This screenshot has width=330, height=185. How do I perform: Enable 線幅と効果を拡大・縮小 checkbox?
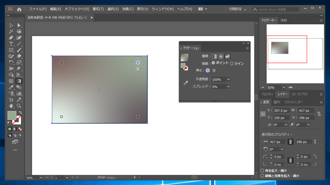(x=262, y=176)
